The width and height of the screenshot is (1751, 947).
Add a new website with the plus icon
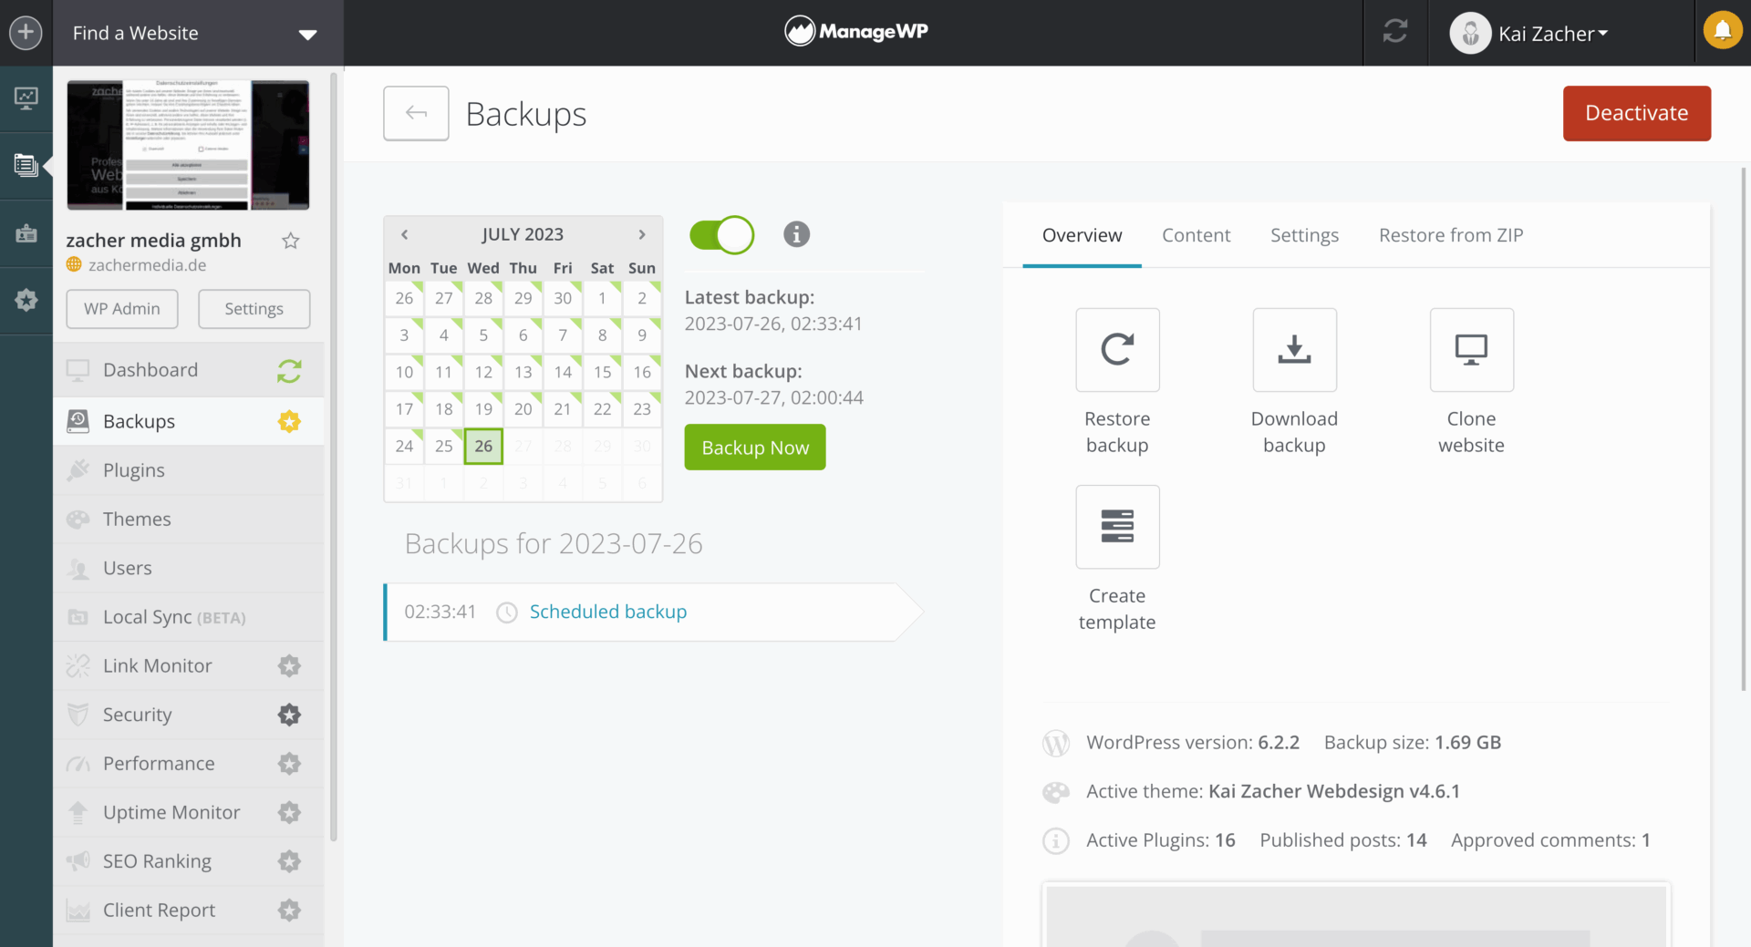pos(26,32)
